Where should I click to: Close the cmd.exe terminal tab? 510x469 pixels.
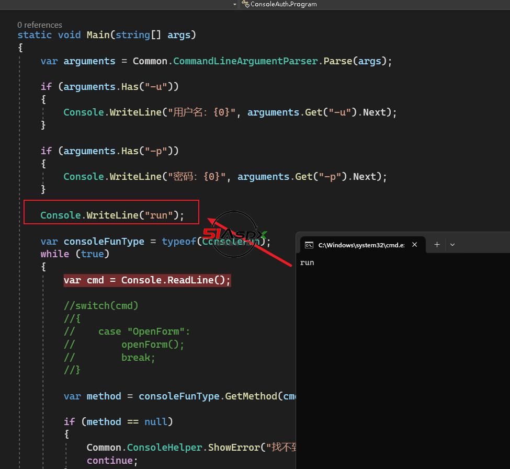414,245
